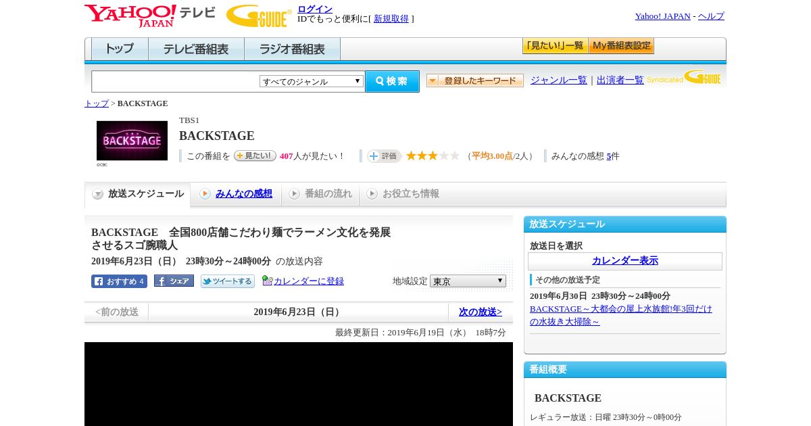Click the 放送スケジュール sidebar panel header
811x426 pixels.
click(625, 224)
